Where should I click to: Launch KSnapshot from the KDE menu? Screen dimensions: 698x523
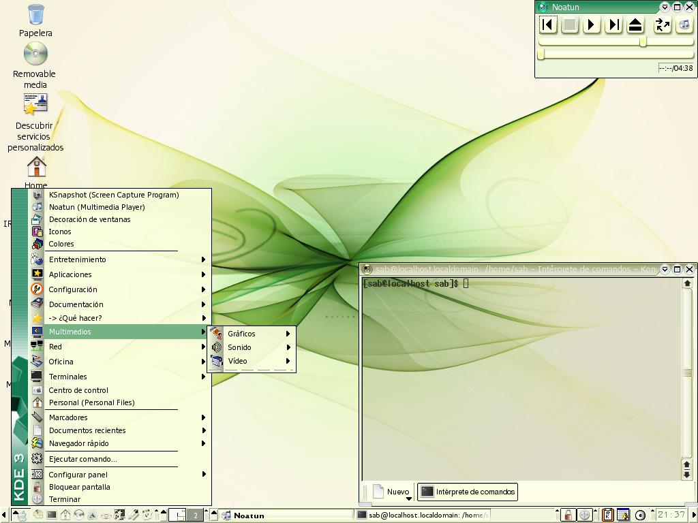tap(120, 195)
